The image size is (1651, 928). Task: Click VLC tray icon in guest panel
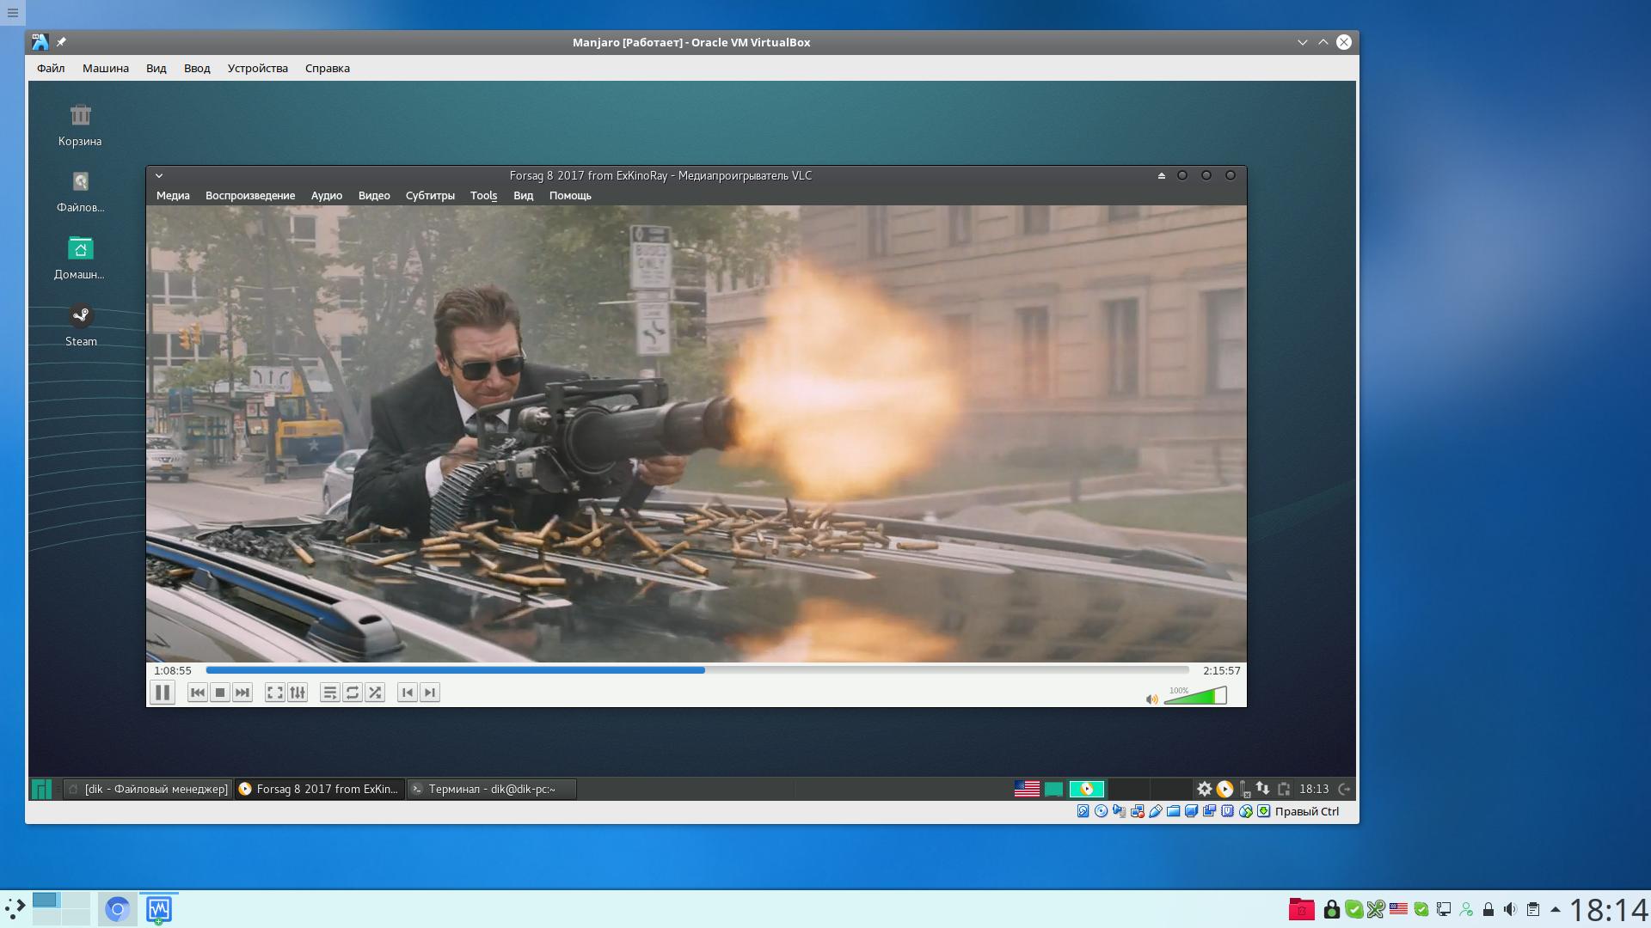tap(1224, 789)
